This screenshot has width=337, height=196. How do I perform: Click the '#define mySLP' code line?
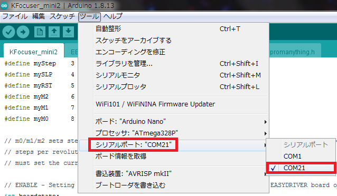(39, 74)
